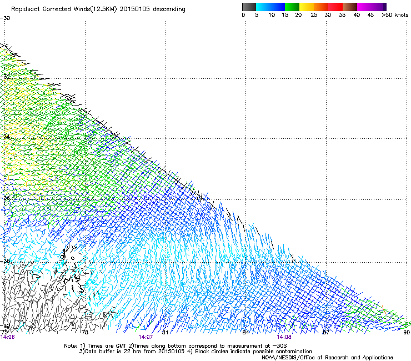The image size is (411, 361).
Task: Click the legend label '10'
Action: pyautogui.click(x=272, y=15)
